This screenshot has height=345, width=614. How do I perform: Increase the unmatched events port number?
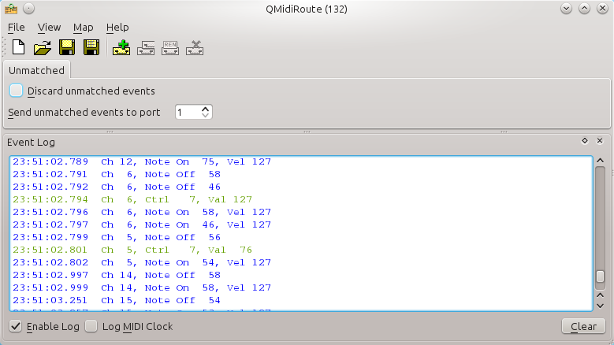205,109
